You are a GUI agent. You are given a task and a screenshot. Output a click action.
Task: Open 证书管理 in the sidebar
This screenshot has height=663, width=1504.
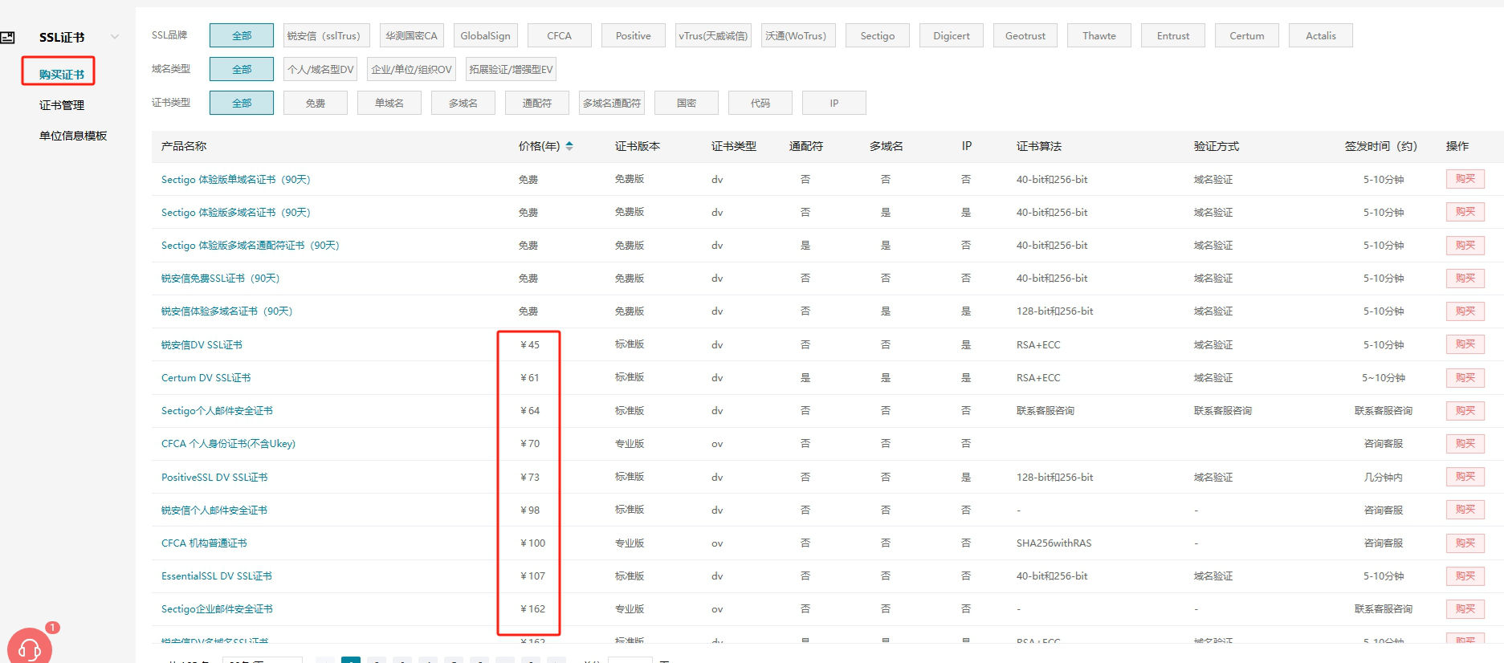pyautogui.click(x=62, y=105)
